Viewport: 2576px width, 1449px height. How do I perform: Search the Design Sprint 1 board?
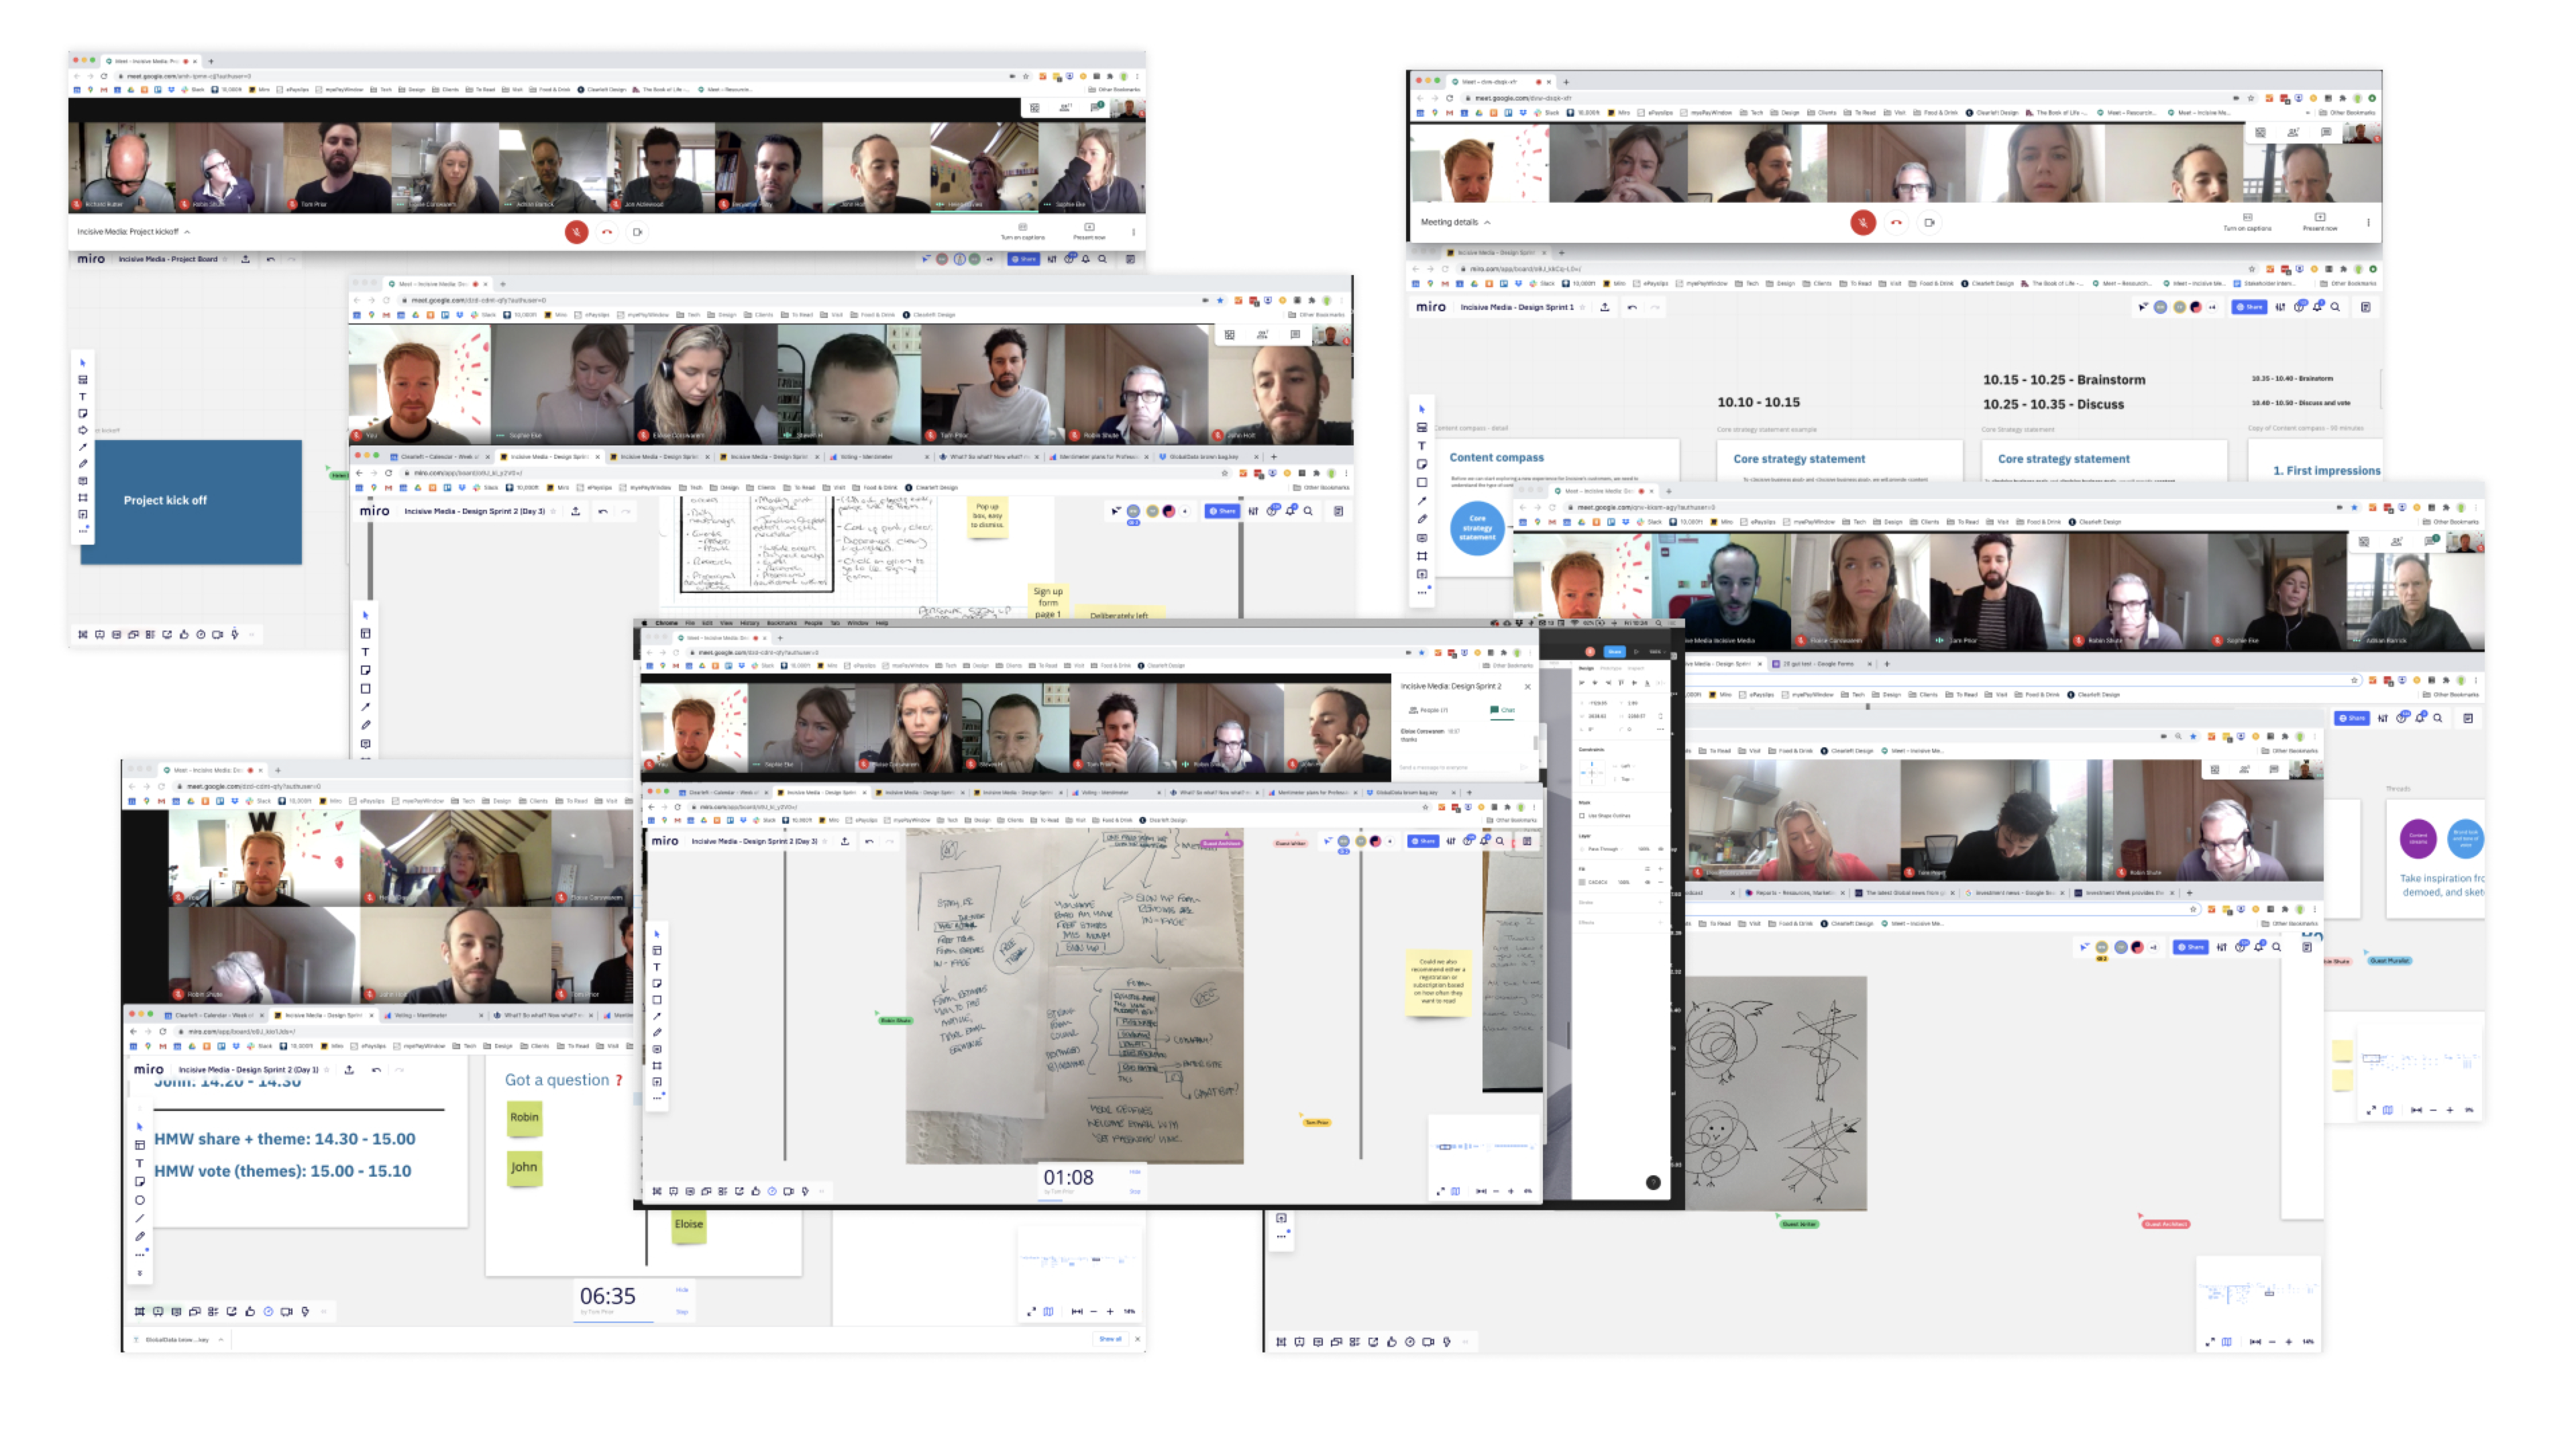tap(2335, 307)
